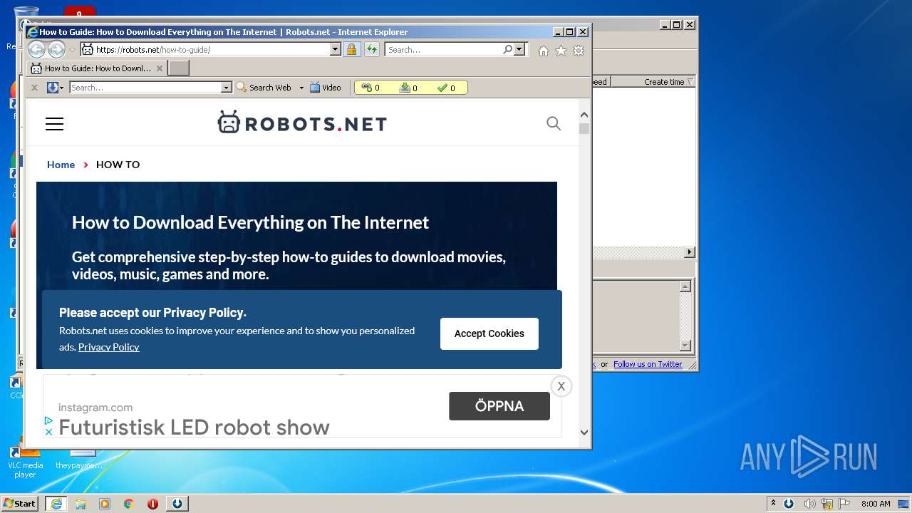This screenshot has width=912, height=513.
Task: Go to the Home breadcrumb link
Action: tap(61, 165)
